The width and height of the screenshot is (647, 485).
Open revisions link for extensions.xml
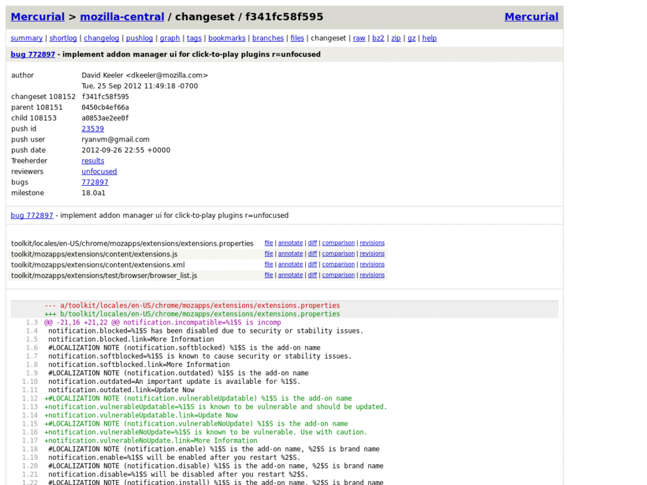[372, 265]
